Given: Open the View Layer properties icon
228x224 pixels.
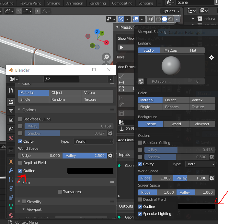Looking at the screenshot, I should coord(11,120).
